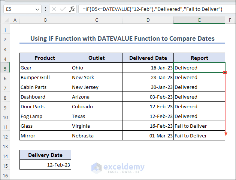Select Fail to Deliver in Mirror row
Image resolution: width=236 pixels, height=180 pixels.
pos(199,136)
